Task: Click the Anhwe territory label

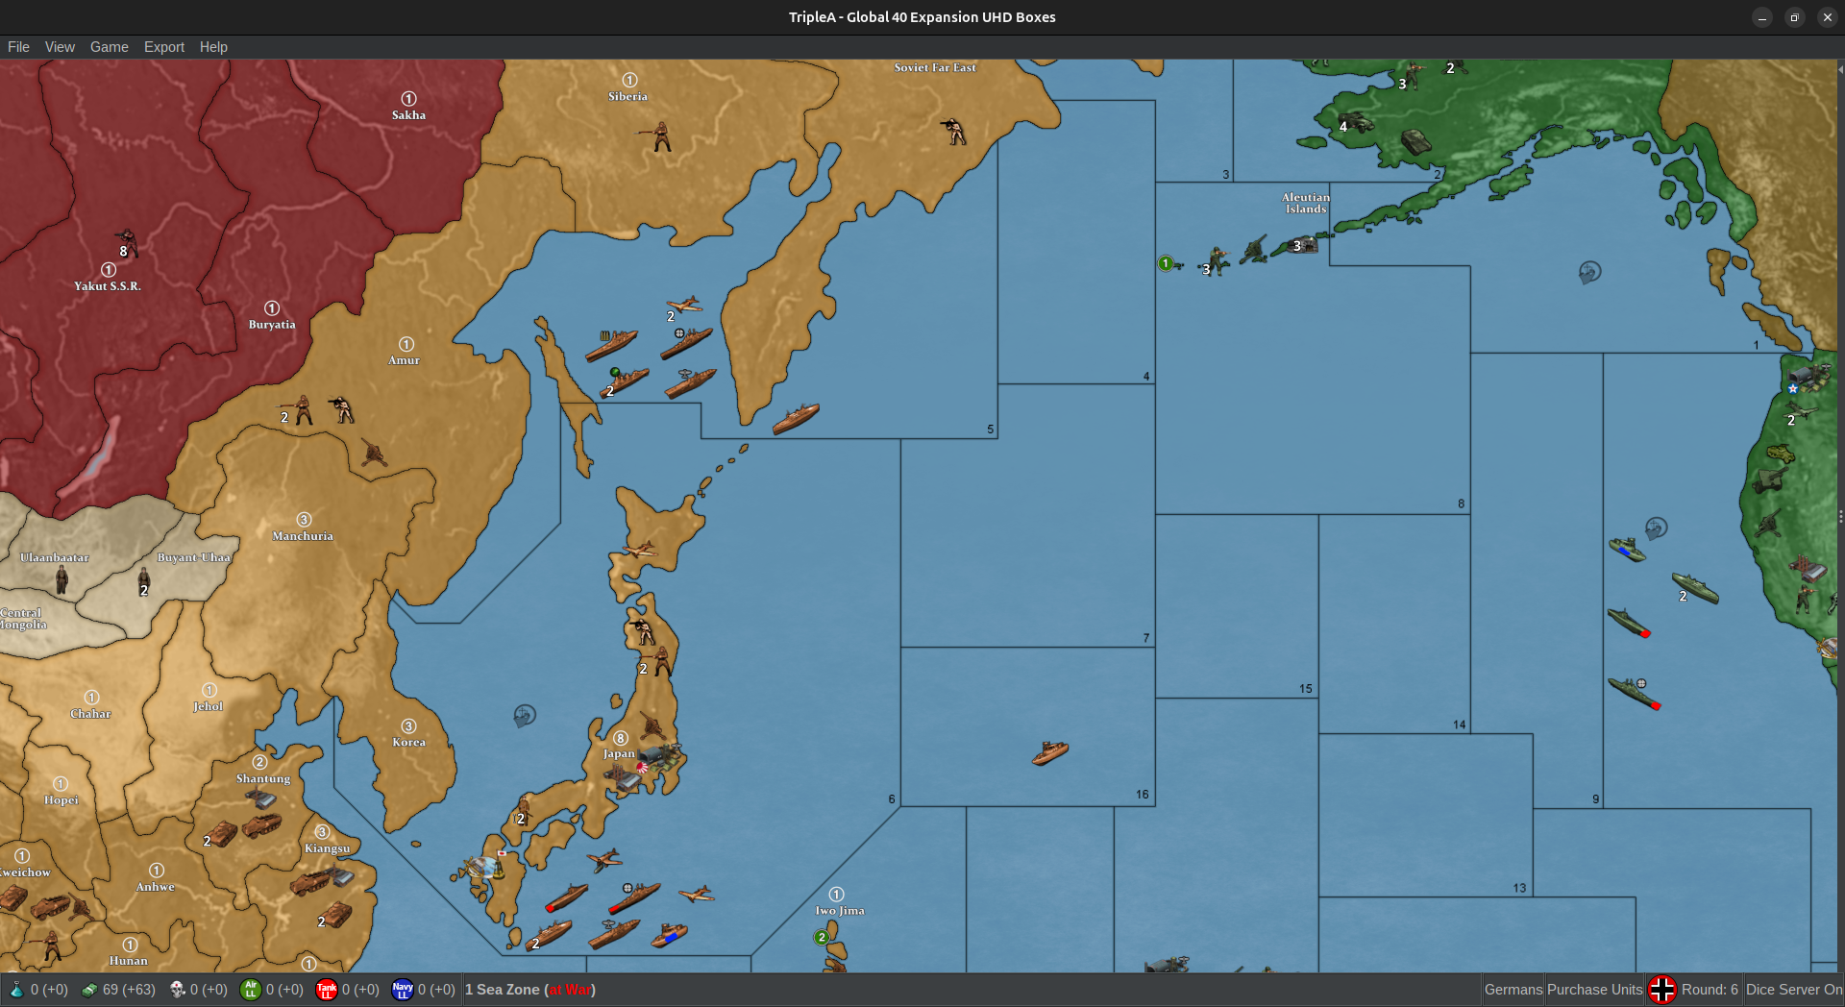Action: [155, 887]
